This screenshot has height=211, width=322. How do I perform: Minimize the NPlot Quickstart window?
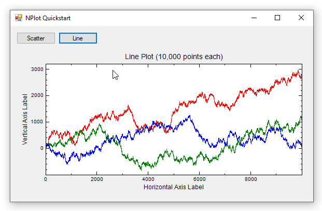pyautogui.click(x=254, y=18)
